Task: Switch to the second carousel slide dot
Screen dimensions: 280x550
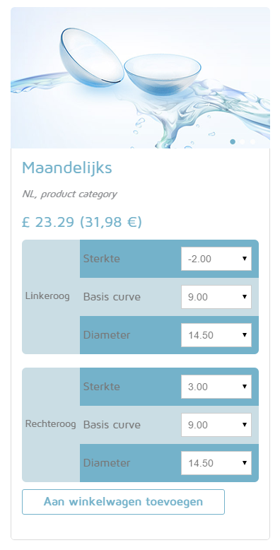Action: pos(243,141)
